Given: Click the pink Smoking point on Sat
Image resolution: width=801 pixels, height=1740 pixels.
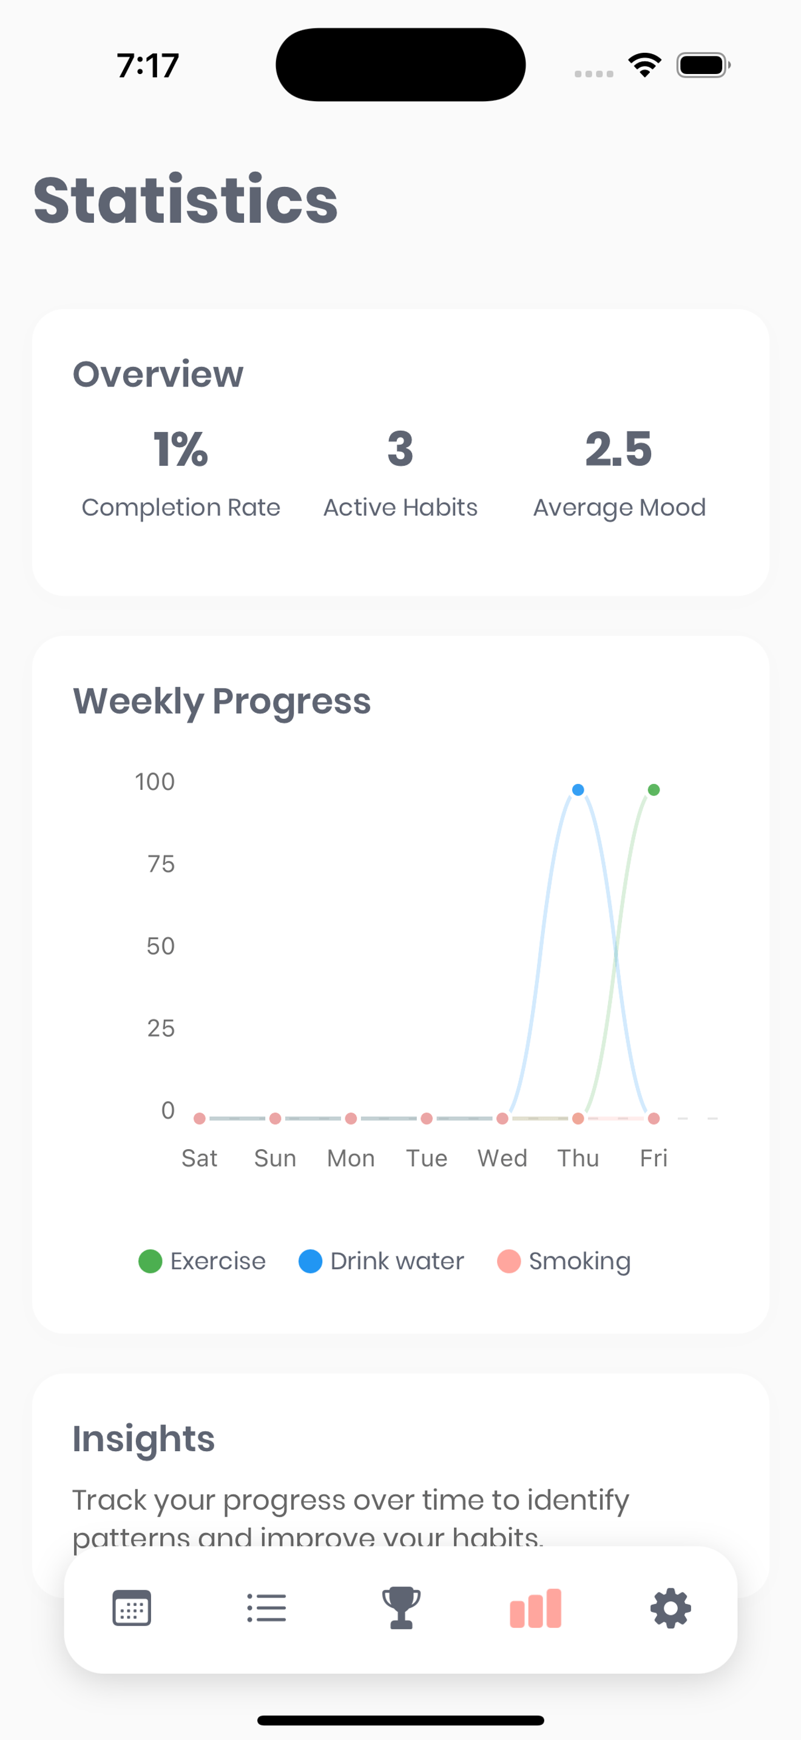Looking at the screenshot, I should pos(199,1119).
